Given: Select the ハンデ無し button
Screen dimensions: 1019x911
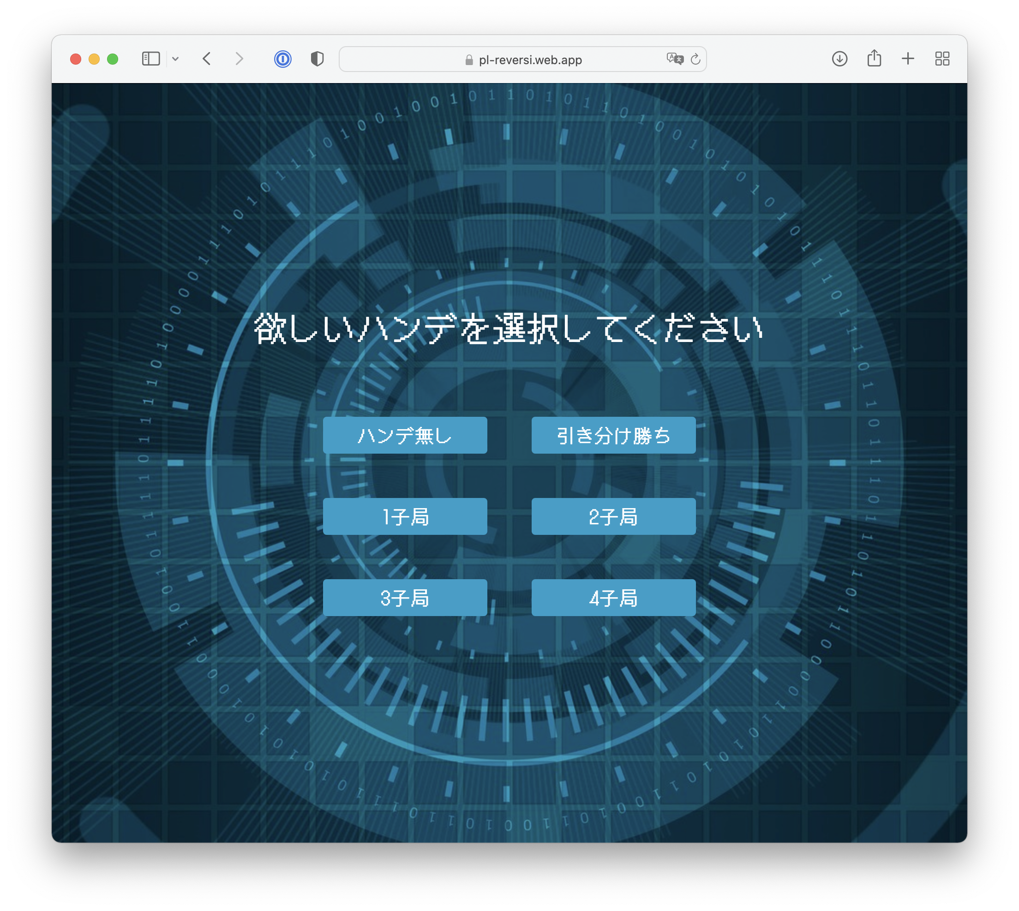Looking at the screenshot, I should pyautogui.click(x=405, y=435).
